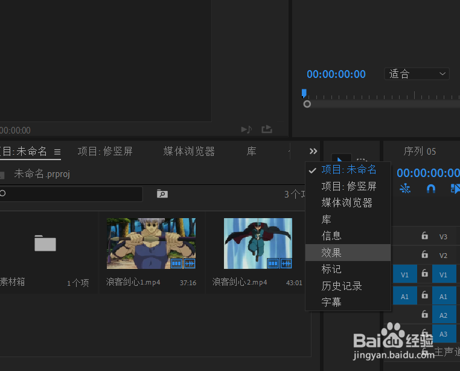Click the timeline timecode 00:00:00:00

[x=428, y=173]
